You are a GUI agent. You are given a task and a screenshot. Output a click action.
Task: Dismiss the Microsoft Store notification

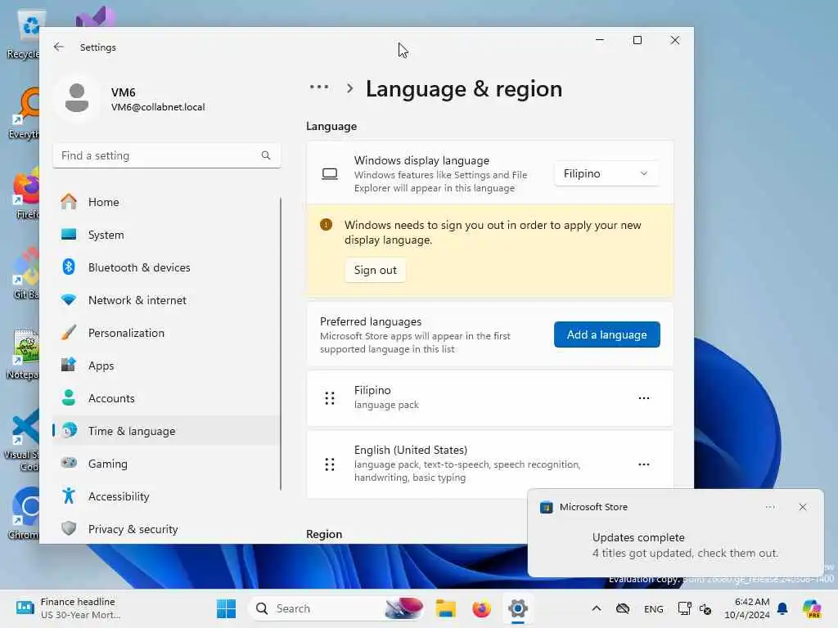tap(803, 507)
